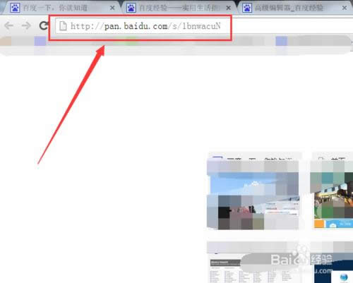This screenshot has height=283, width=353.
Task: Close the 百度经验 tab
Action: 228,8
